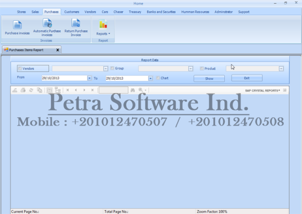302x214 pixels.
Task: Go to next page of report
Action: pos(84,90)
